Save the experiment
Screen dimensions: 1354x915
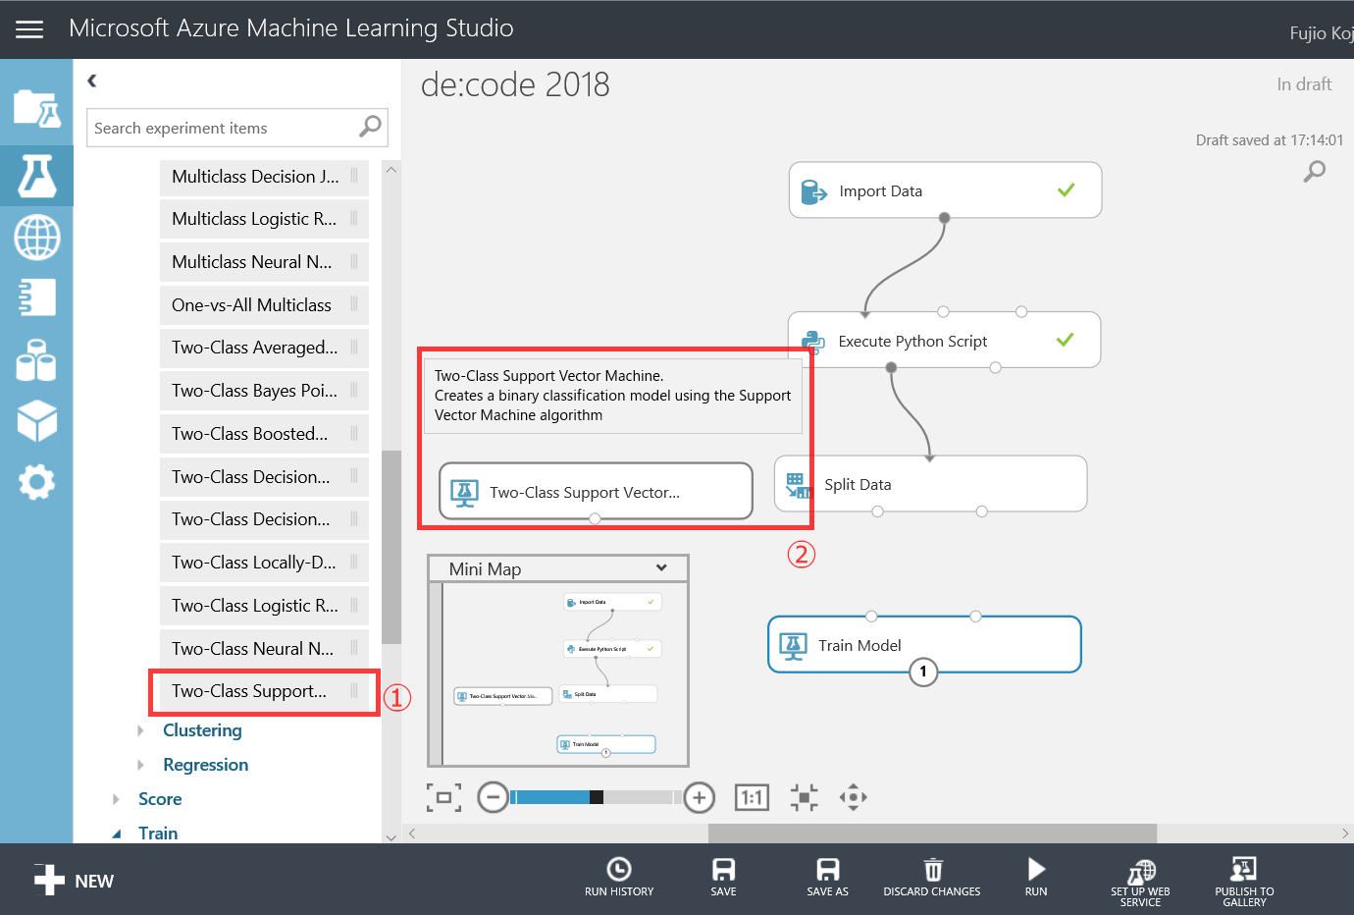[x=723, y=877]
